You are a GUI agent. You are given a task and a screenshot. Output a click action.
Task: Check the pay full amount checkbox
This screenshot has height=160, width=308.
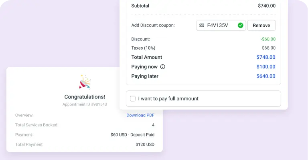click(x=133, y=98)
